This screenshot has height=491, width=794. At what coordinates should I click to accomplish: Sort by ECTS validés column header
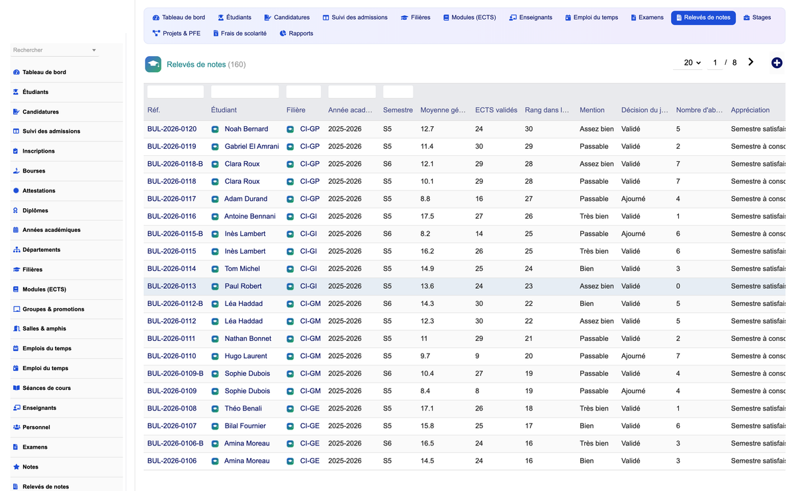point(496,110)
